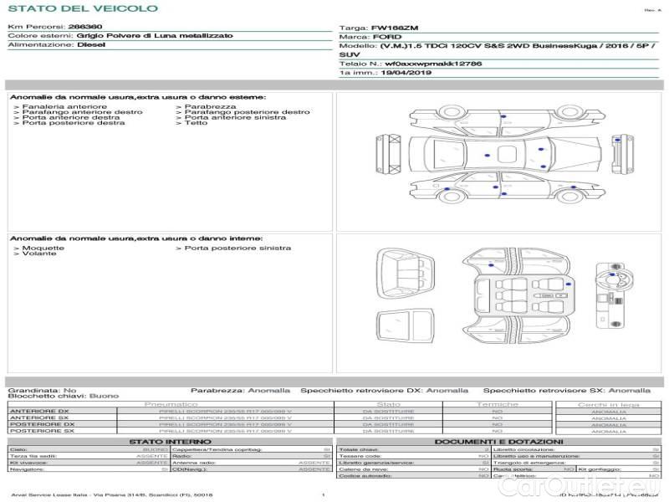The width and height of the screenshot is (669, 502).
Task: Select the Arval Service Lease Italia footer address
Action: [112, 495]
